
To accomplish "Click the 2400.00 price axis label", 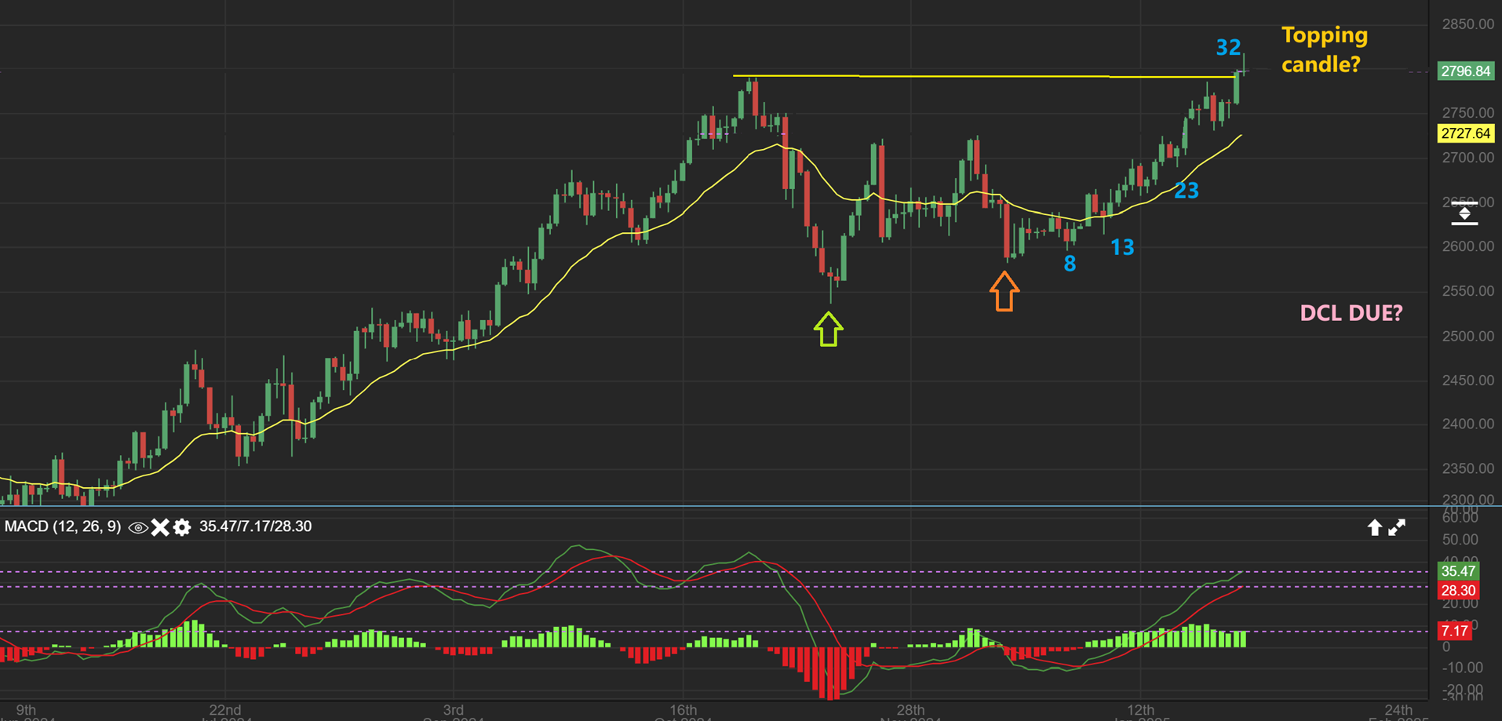I will coord(1467,424).
